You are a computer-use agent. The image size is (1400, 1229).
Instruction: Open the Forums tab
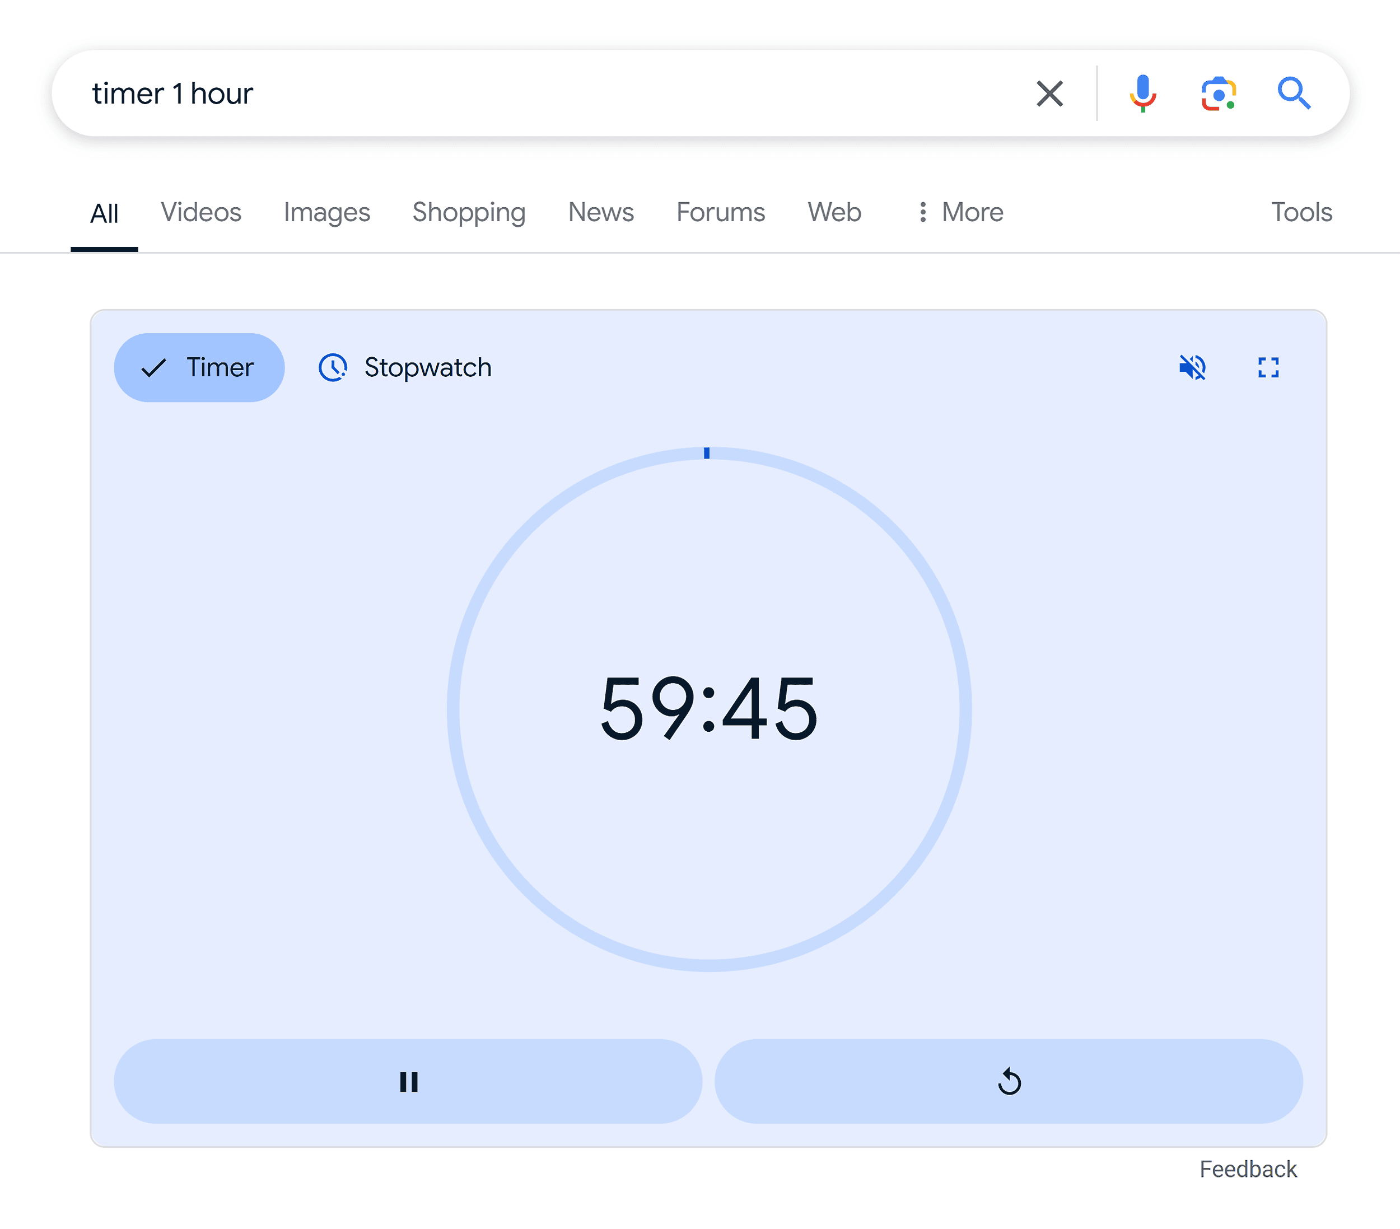pos(721,212)
